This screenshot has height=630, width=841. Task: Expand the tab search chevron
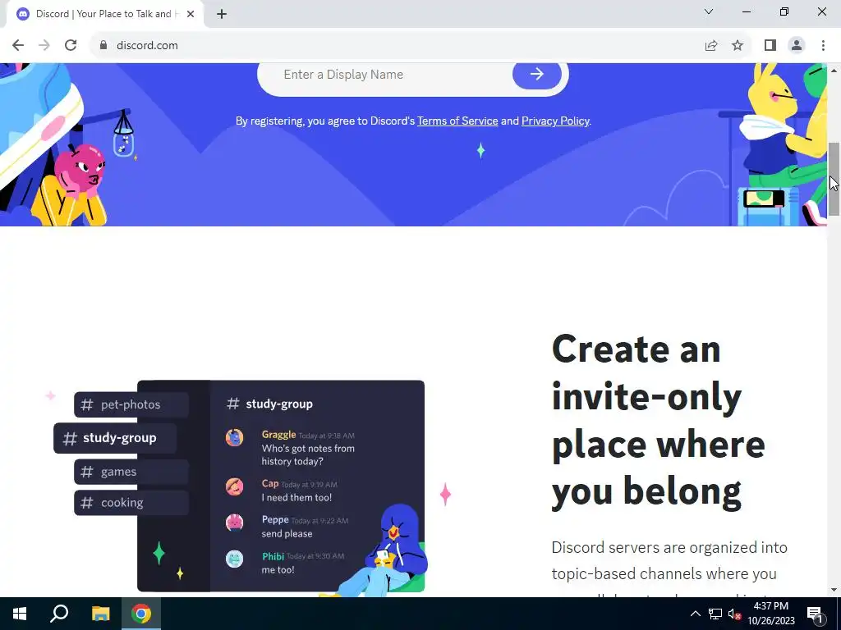[709, 11]
